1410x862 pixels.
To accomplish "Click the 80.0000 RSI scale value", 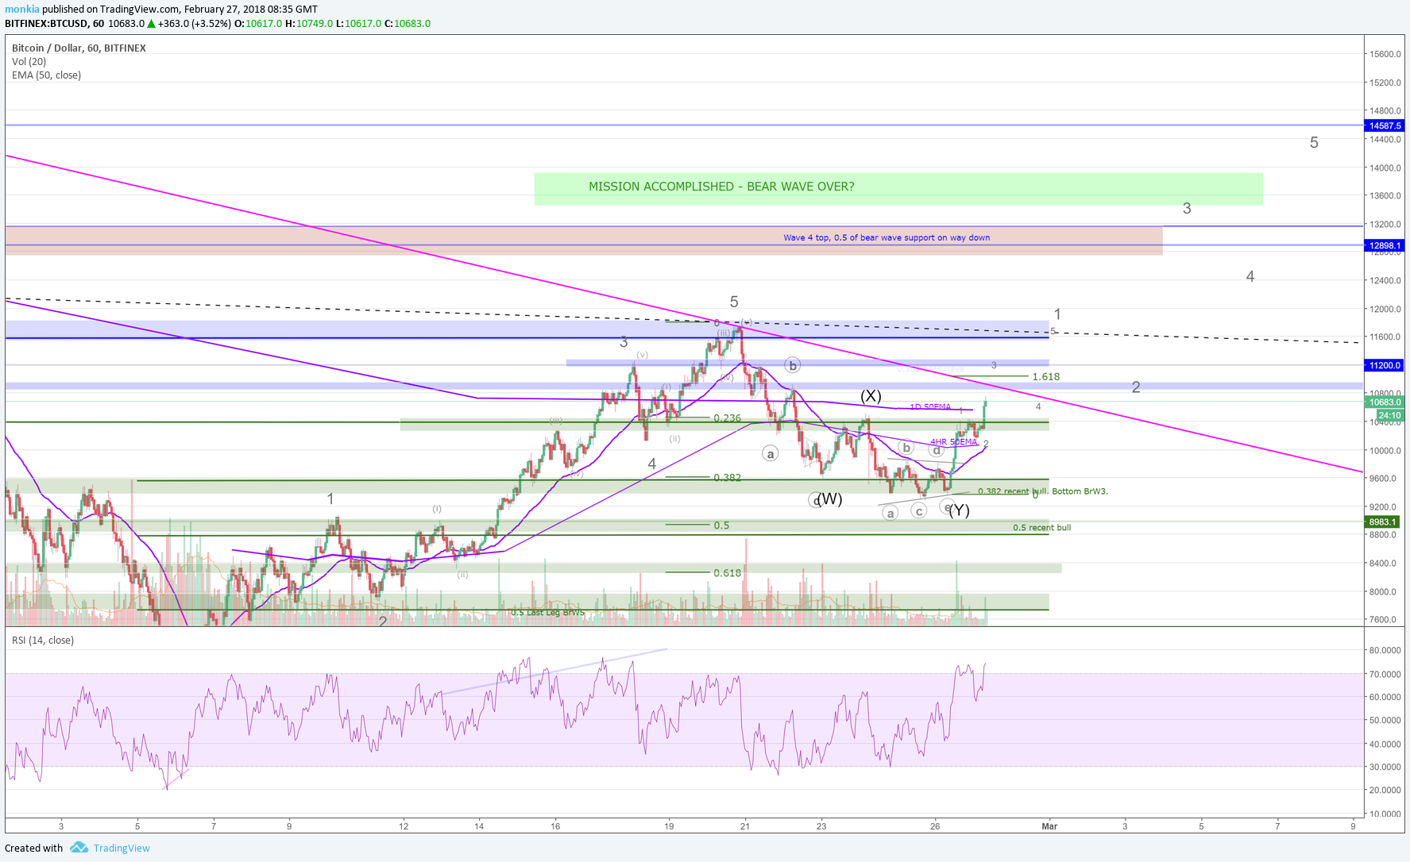I will (1385, 650).
